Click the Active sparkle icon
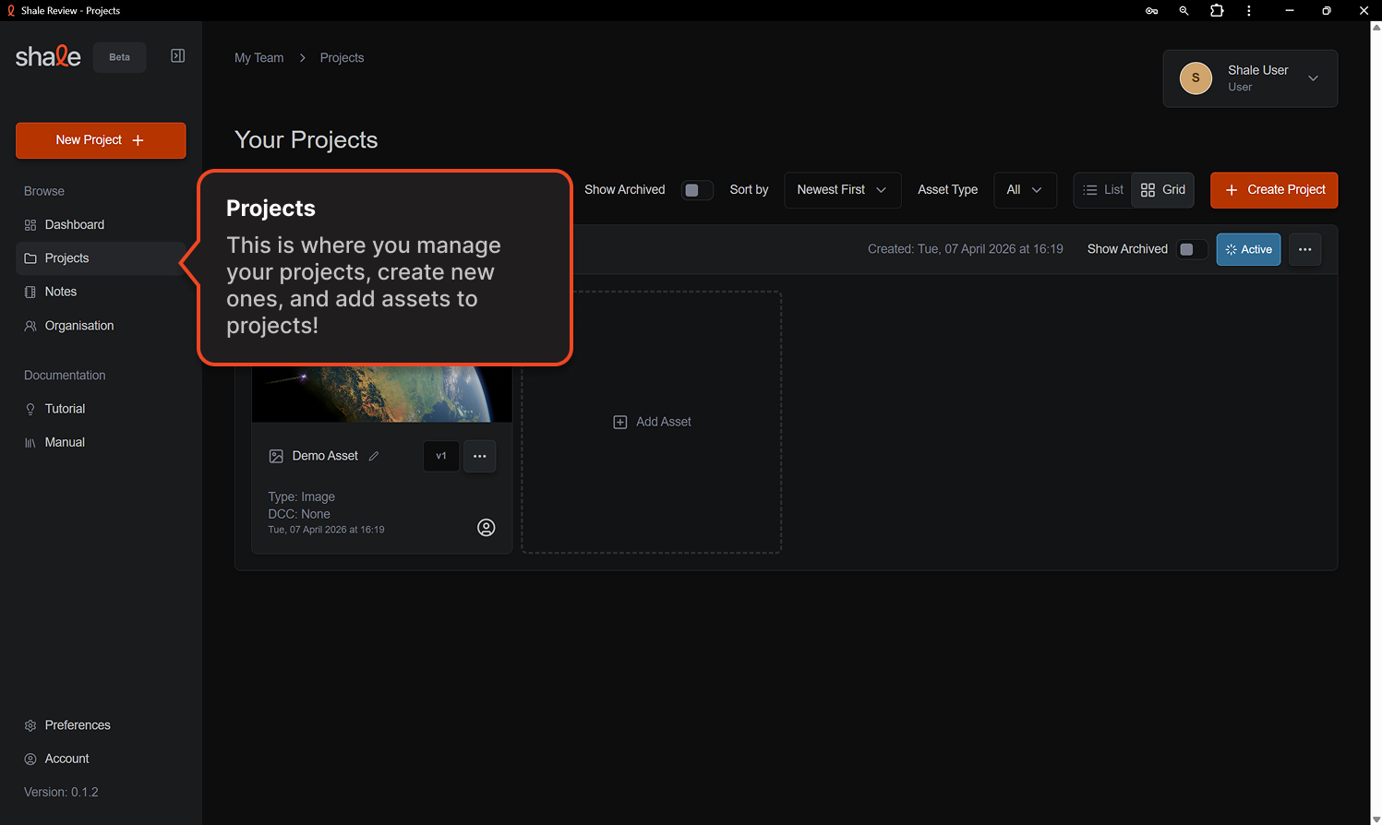The image size is (1382, 825). 1231,249
